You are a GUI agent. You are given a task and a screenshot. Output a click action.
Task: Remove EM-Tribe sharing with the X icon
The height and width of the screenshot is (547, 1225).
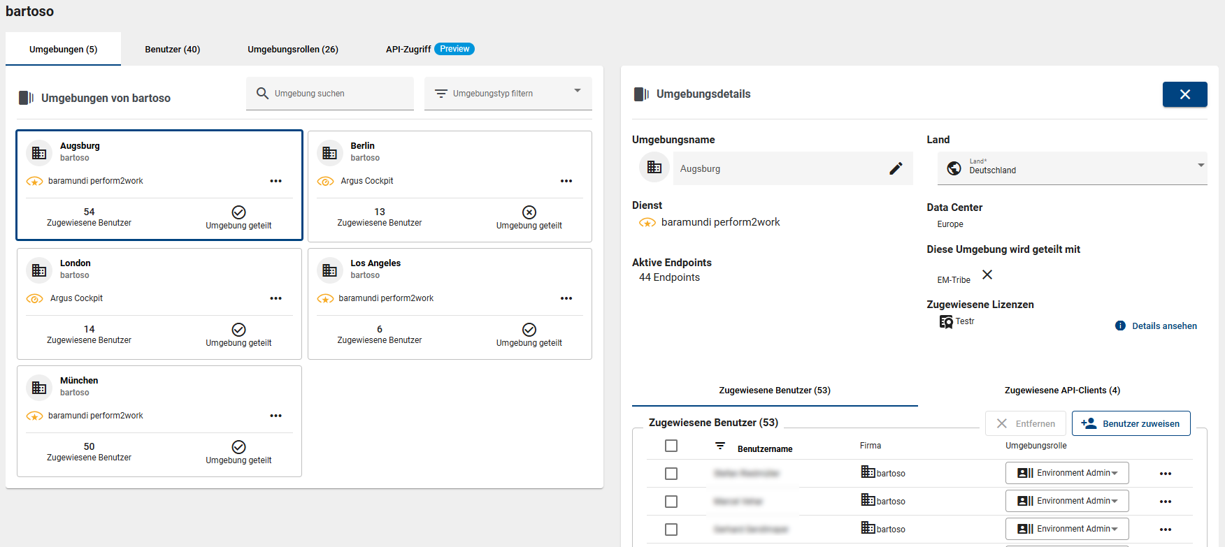[987, 275]
